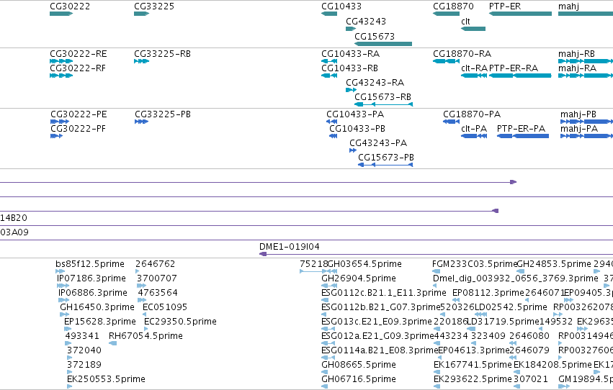The image size is (613, 390).
Task: Click the clt gene label
Action: coord(465,21)
